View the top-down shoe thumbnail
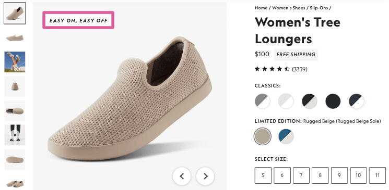Screen dimensions: 389x190 click(x=15, y=110)
